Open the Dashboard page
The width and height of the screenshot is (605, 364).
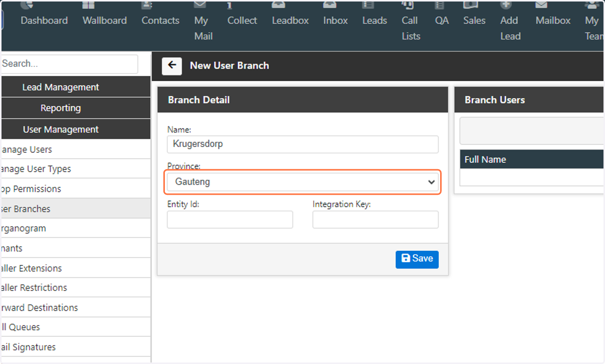(x=44, y=21)
